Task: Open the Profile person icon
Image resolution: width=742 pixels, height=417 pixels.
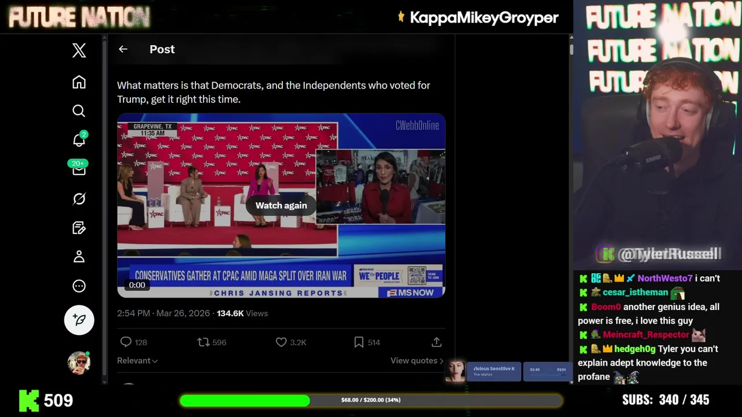Action: (x=79, y=257)
